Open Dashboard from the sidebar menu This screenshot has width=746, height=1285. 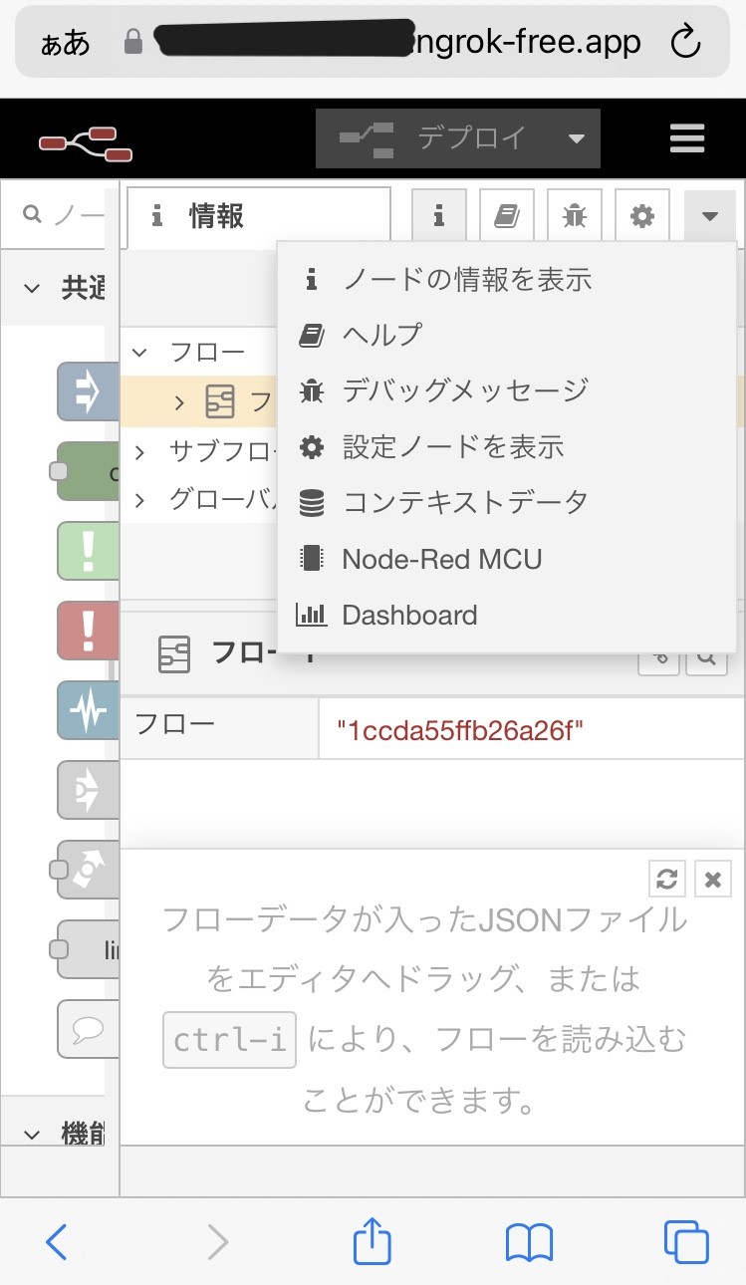409,615
